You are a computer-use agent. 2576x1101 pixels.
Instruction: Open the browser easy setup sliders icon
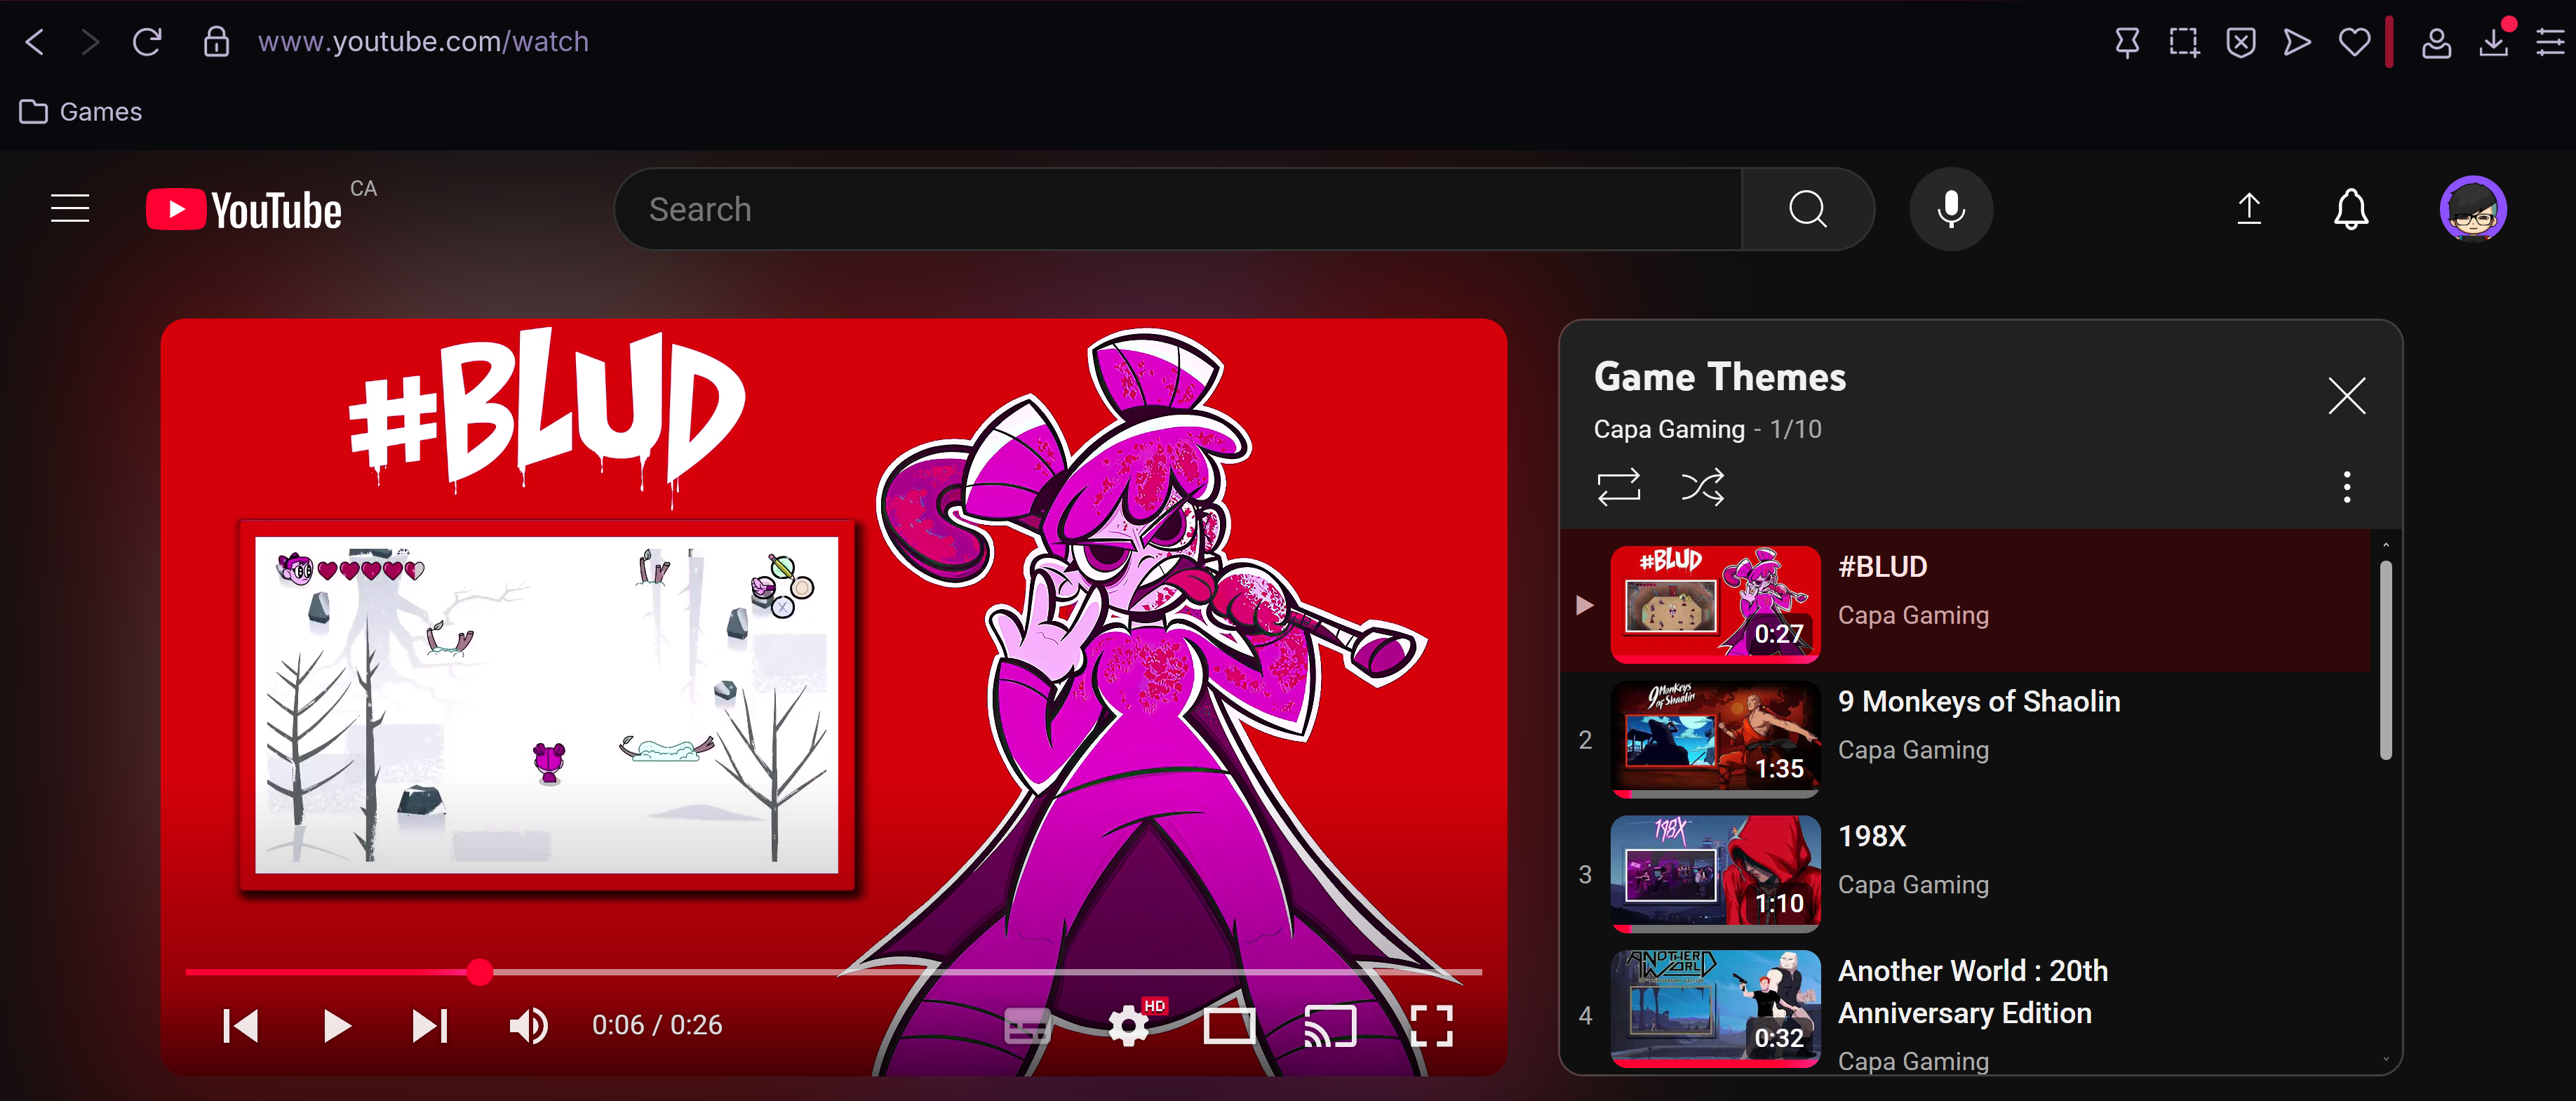(x=2550, y=42)
